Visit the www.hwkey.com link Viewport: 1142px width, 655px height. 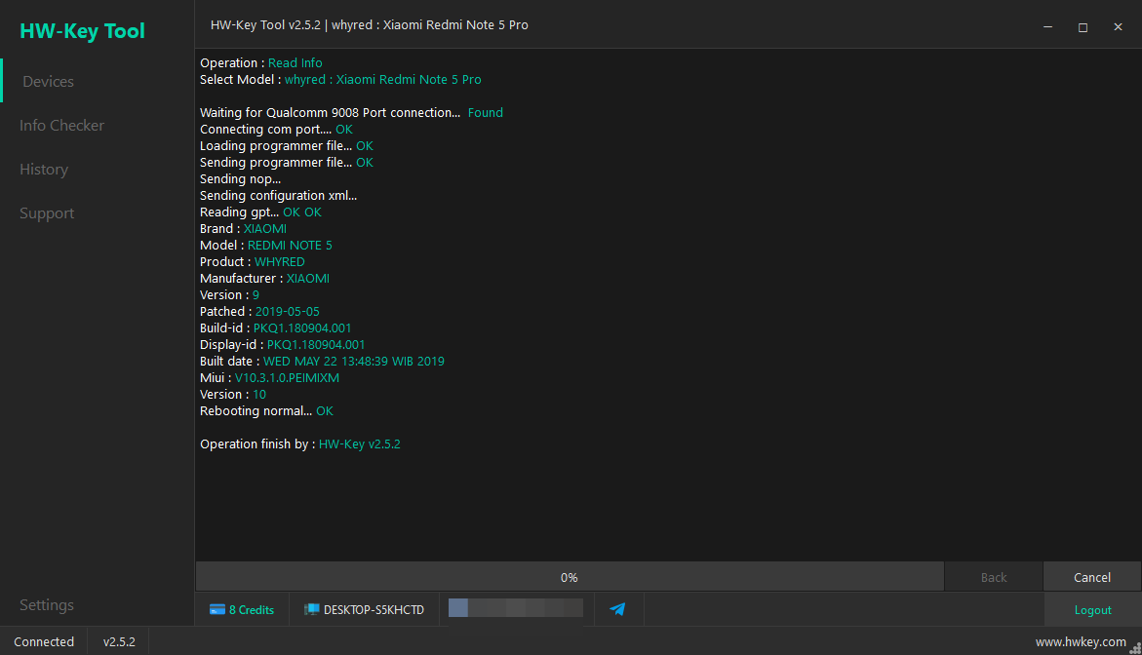point(1081,642)
